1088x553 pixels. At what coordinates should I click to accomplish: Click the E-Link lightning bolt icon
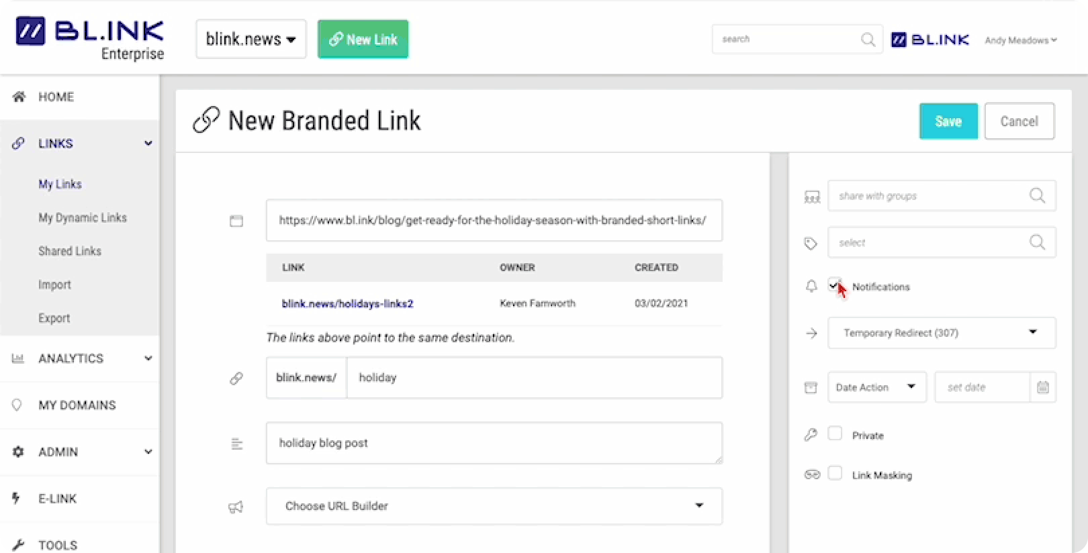(16, 498)
